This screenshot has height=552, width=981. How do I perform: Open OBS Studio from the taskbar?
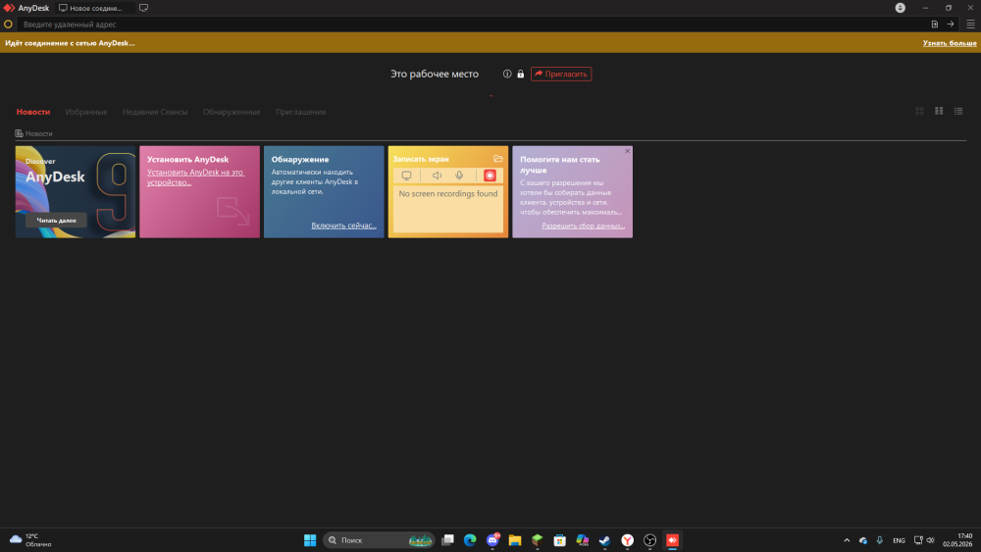click(x=650, y=540)
